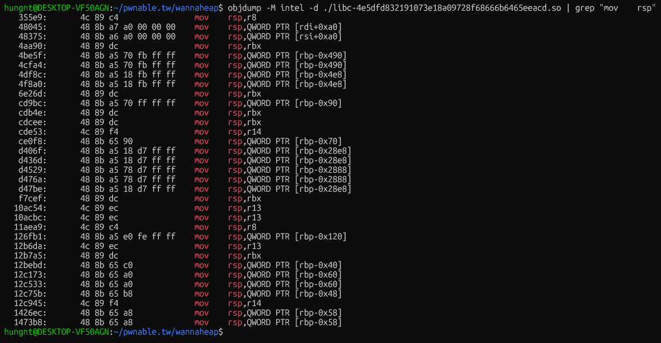661x343 pixels.
Task: Click the address f7cef in the output
Action: pyautogui.click(x=30, y=198)
